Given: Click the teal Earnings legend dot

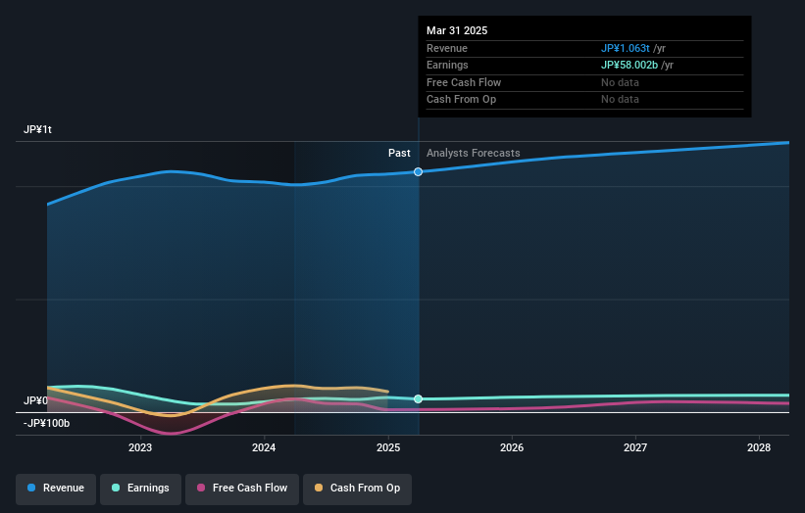Looking at the screenshot, I should tap(116, 488).
